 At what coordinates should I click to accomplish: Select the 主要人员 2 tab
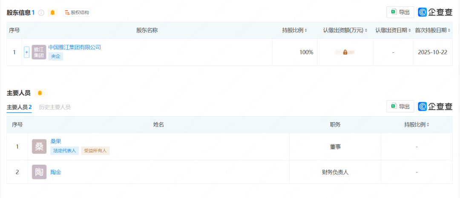19,107
